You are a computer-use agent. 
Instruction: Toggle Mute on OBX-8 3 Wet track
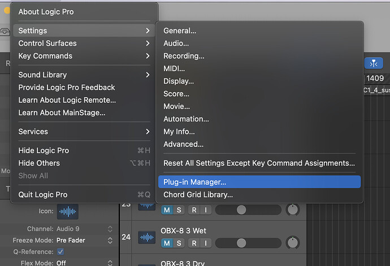[167, 243]
